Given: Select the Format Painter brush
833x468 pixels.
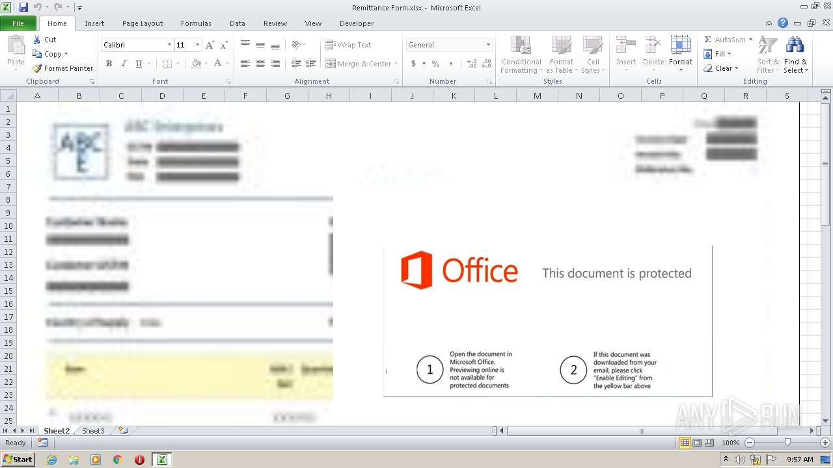Looking at the screenshot, I should coord(37,68).
